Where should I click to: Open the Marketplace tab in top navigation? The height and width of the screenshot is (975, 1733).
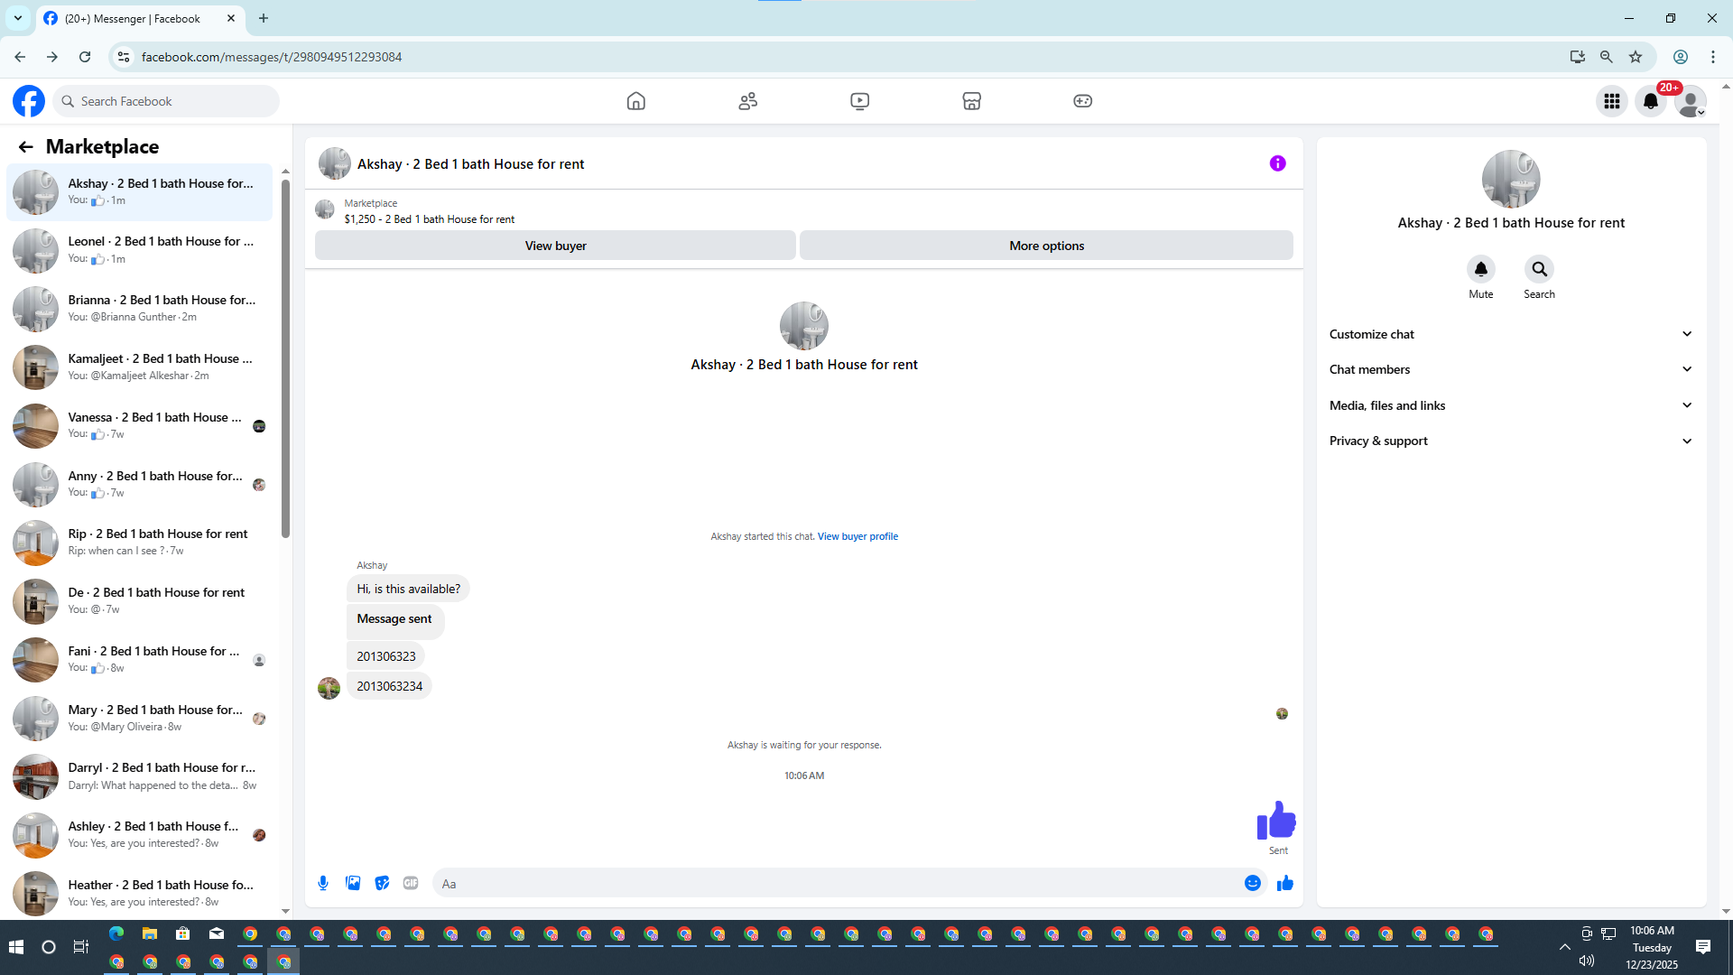point(971,101)
